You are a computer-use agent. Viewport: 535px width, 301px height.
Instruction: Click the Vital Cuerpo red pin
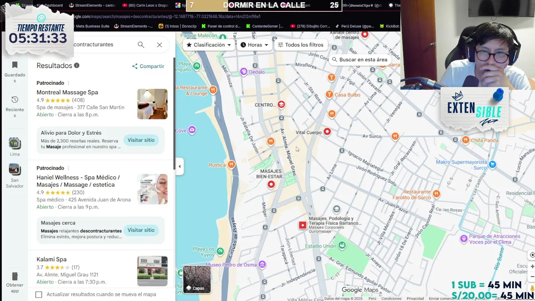[327, 132]
